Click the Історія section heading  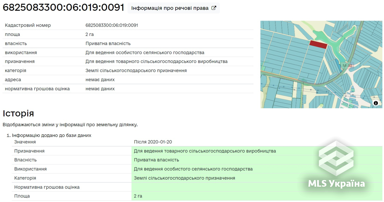(x=18, y=113)
